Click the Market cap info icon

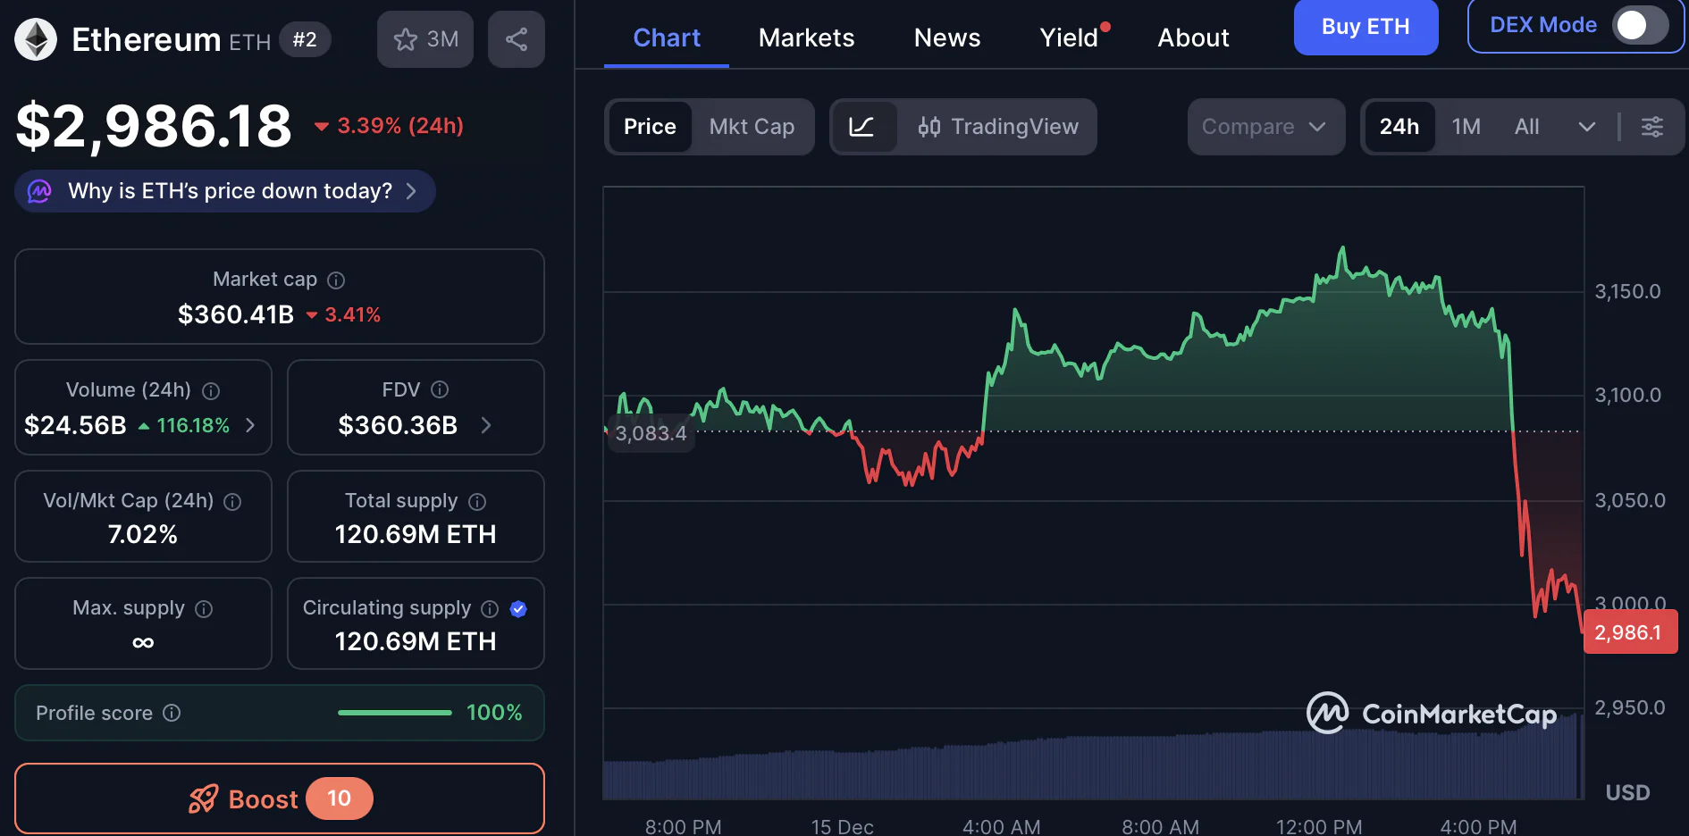336,280
